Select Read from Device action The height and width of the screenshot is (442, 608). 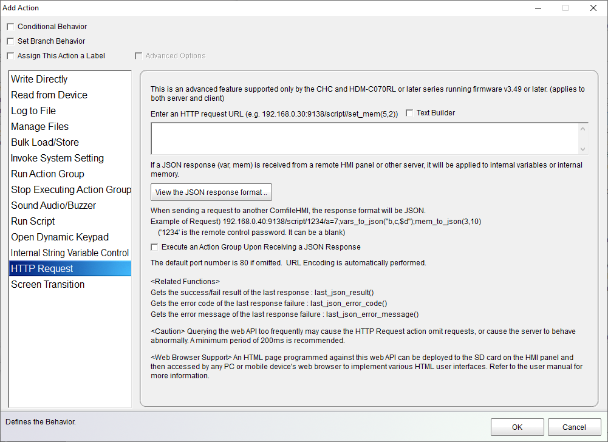click(49, 95)
